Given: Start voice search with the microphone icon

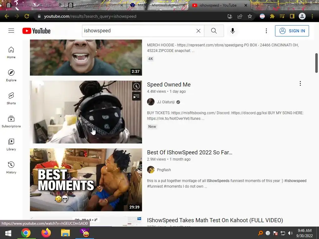Looking at the screenshot, I should pyautogui.click(x=232, y=31).
